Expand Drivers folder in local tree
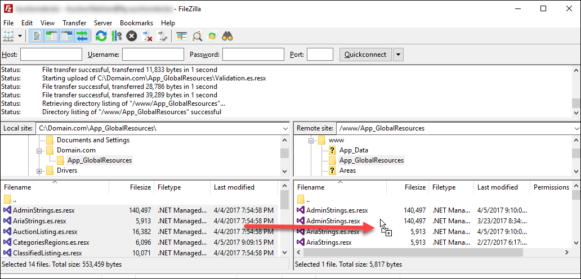The width and height of the screenshot is (581, 279). (x=39, y=171)
